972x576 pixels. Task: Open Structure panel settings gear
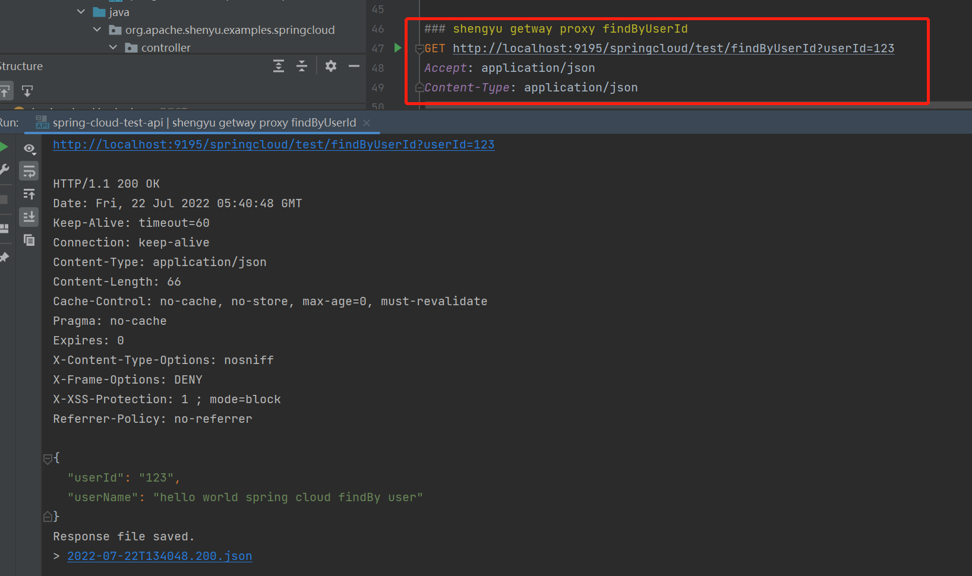point(331,66)
